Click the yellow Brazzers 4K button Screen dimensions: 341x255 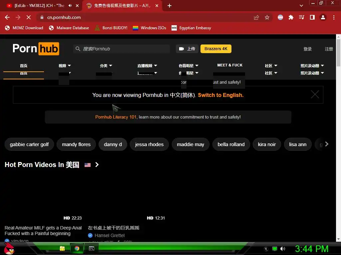216,49
